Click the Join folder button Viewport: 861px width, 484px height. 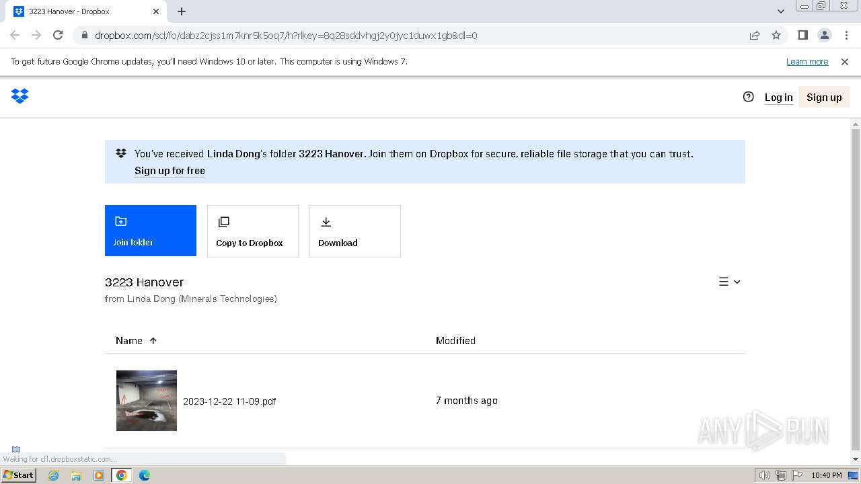pos(151,231)
